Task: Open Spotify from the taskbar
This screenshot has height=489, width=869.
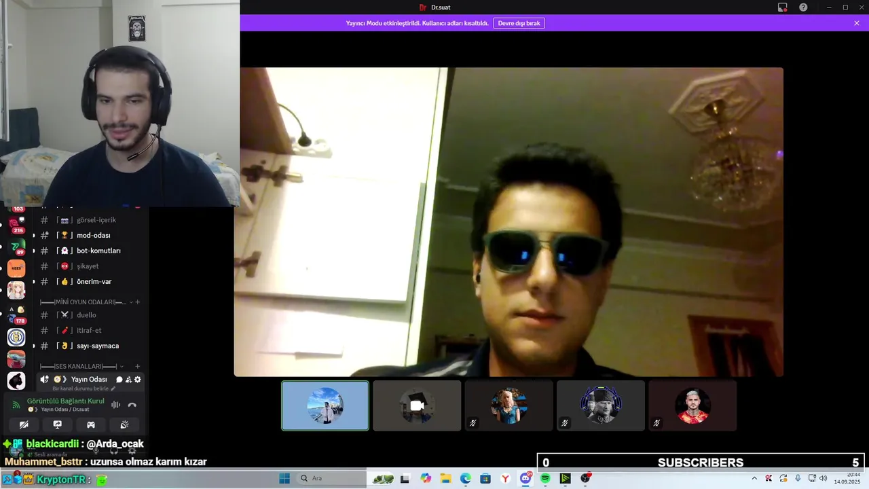Action: point(545,478)
